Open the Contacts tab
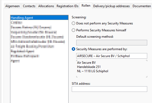The image size is (152, 103). (29, 6)
